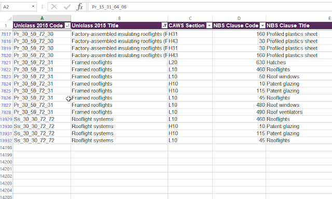This screenshot has width=332, height=199.
Task: Click the Name Box showing A2
Action: (x=16, y=7)
